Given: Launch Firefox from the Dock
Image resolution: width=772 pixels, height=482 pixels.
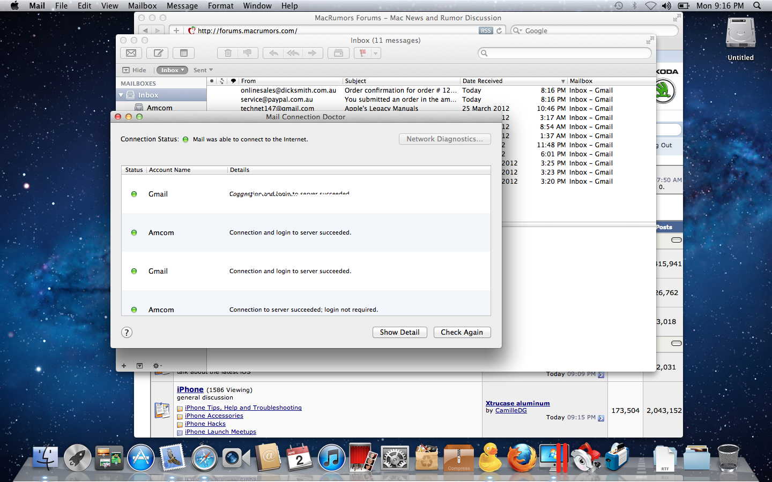Looking at the screenshot, I should tap(522, 458).
